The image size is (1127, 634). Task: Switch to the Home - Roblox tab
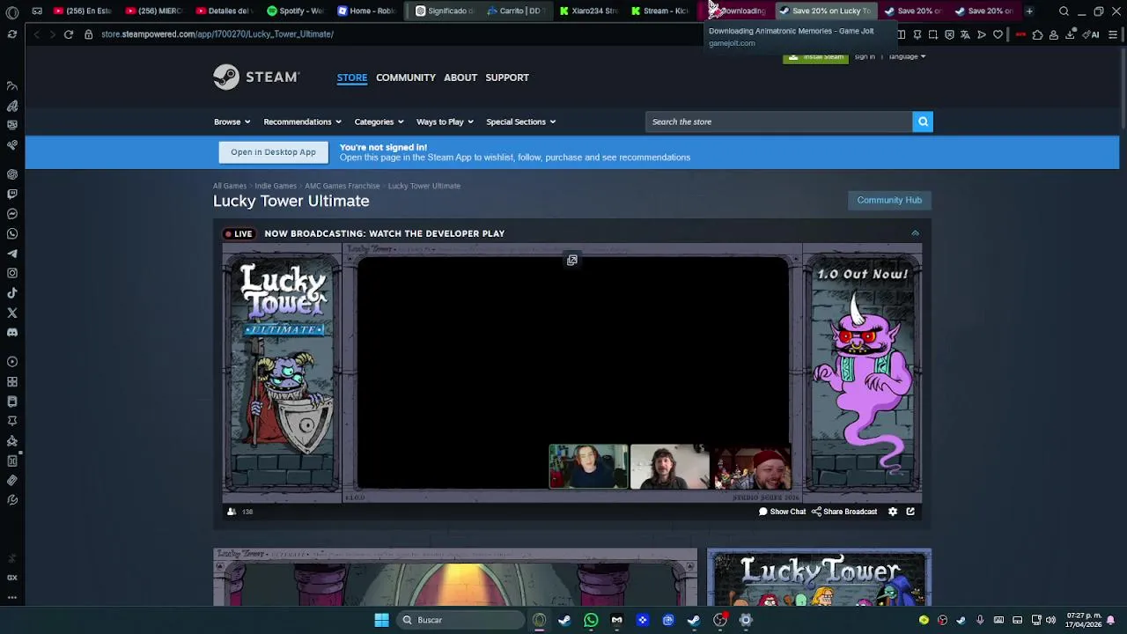coord(368,11)
